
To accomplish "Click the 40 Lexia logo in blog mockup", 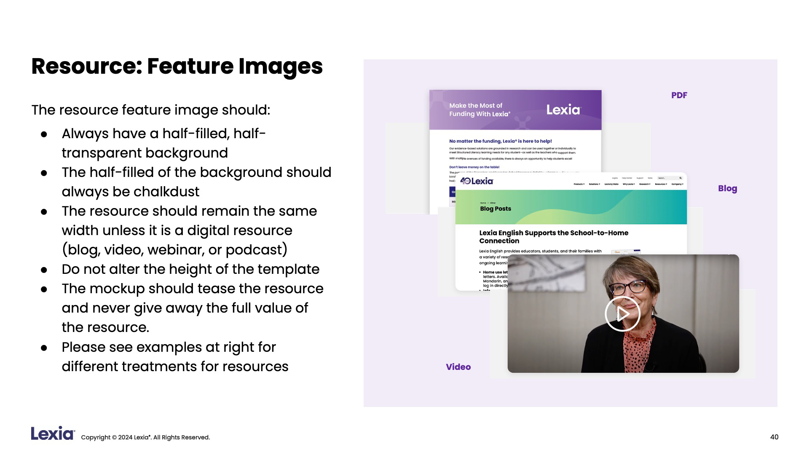I will 477,181.
